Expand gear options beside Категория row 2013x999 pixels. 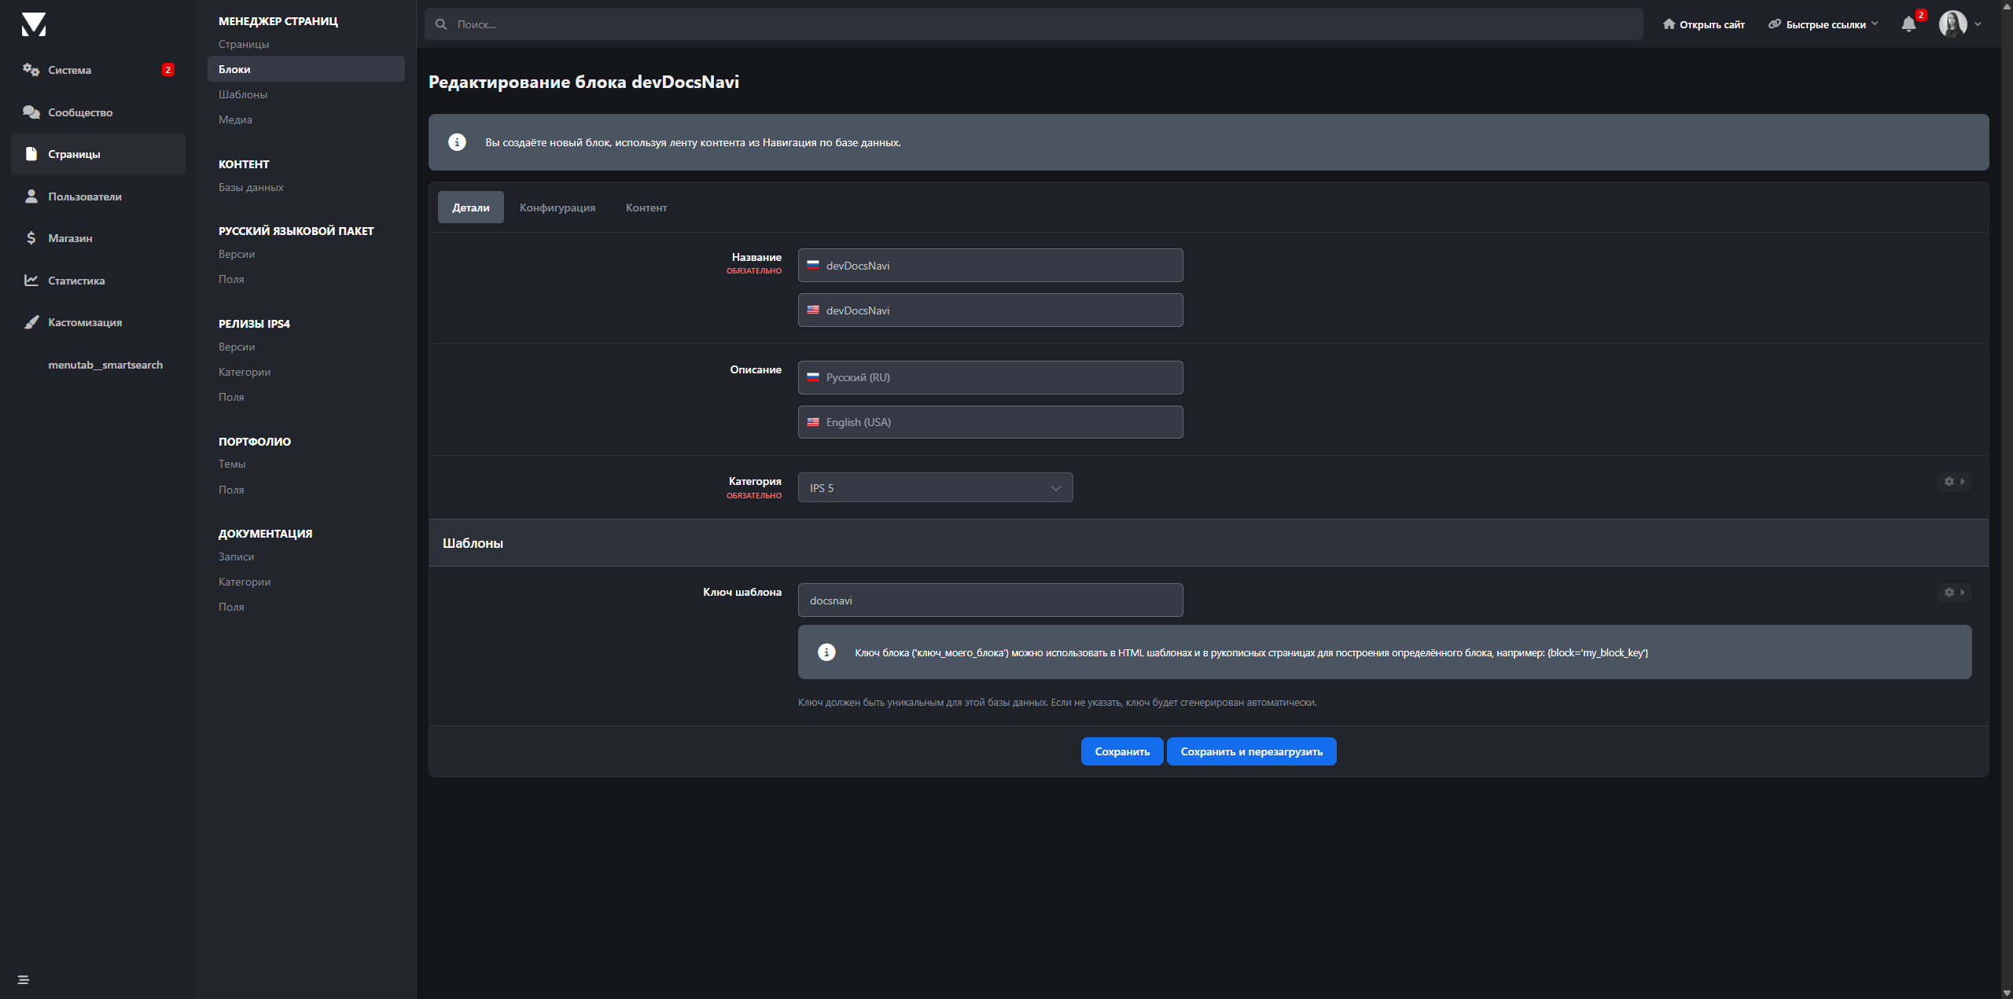1954,482
